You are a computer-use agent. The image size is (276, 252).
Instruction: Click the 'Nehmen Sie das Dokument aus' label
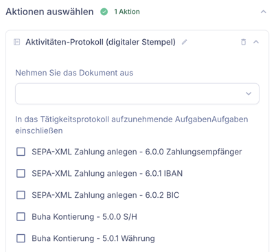click(x=74, y=73)
